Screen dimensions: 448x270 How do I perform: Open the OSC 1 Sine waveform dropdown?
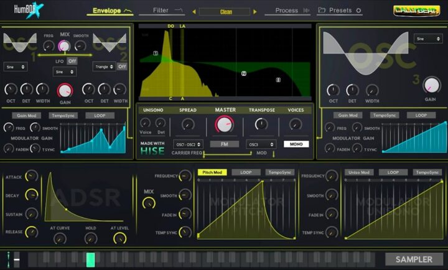tap(15, 65)
